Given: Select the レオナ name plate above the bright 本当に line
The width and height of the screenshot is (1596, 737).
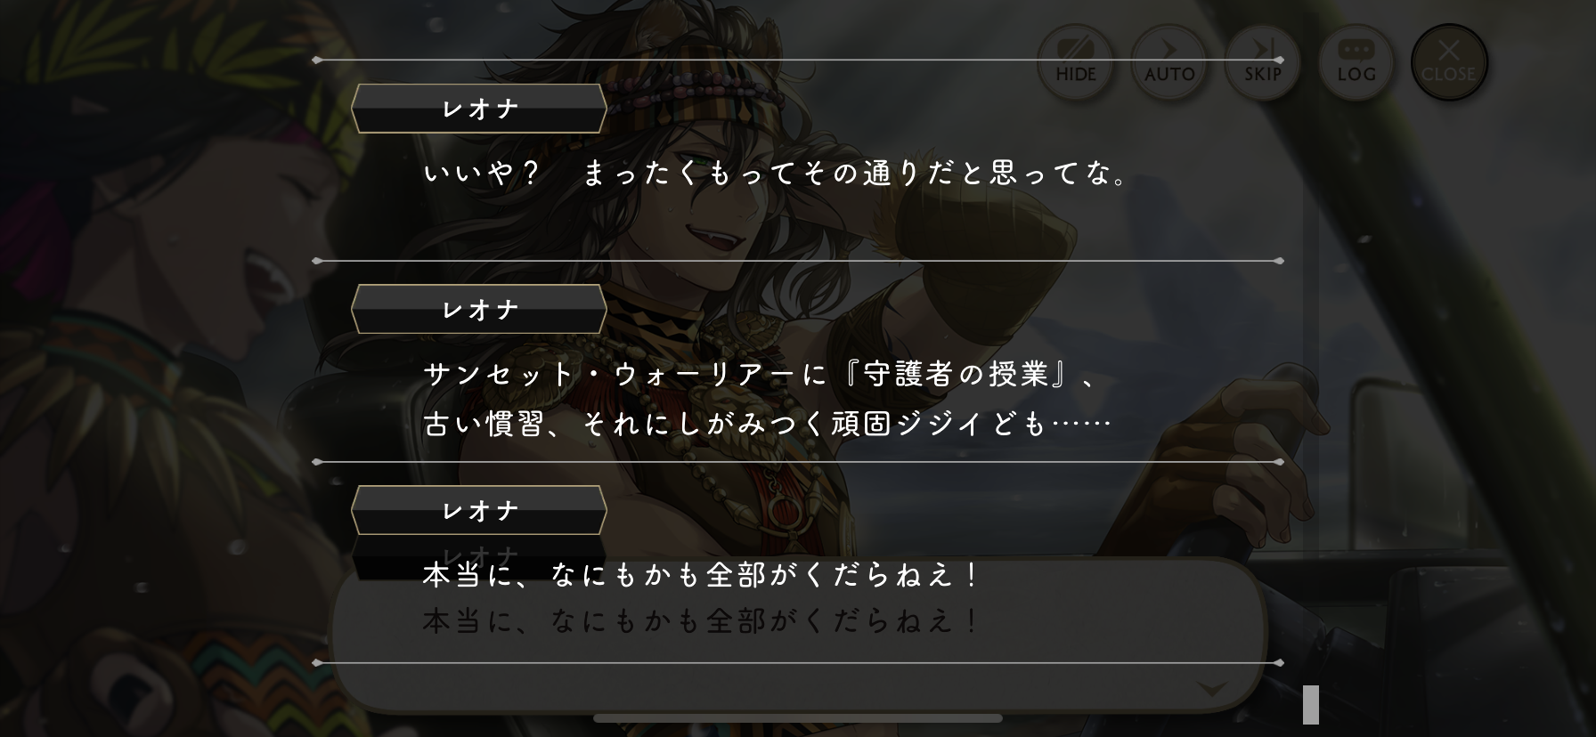Looking at the screenshot, I should (479, 511).
